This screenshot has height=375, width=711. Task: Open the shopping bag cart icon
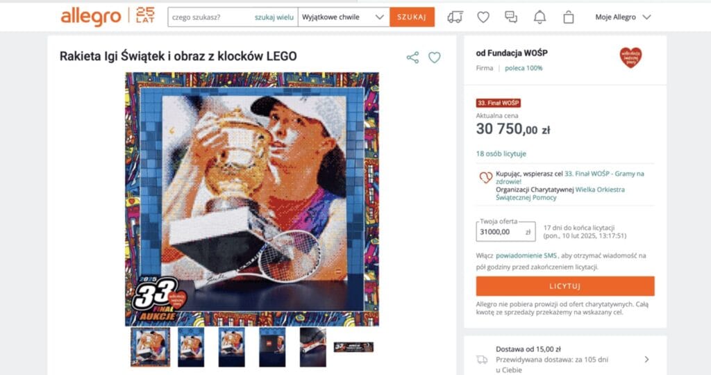(568, 17)
